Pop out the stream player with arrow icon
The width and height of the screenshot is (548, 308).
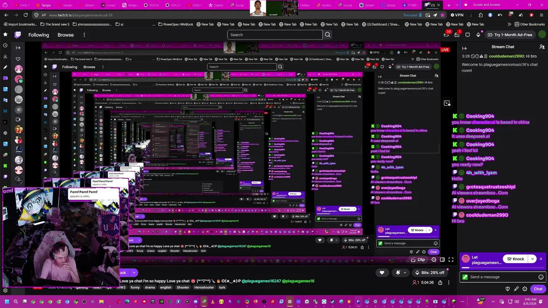coord(447,103)
